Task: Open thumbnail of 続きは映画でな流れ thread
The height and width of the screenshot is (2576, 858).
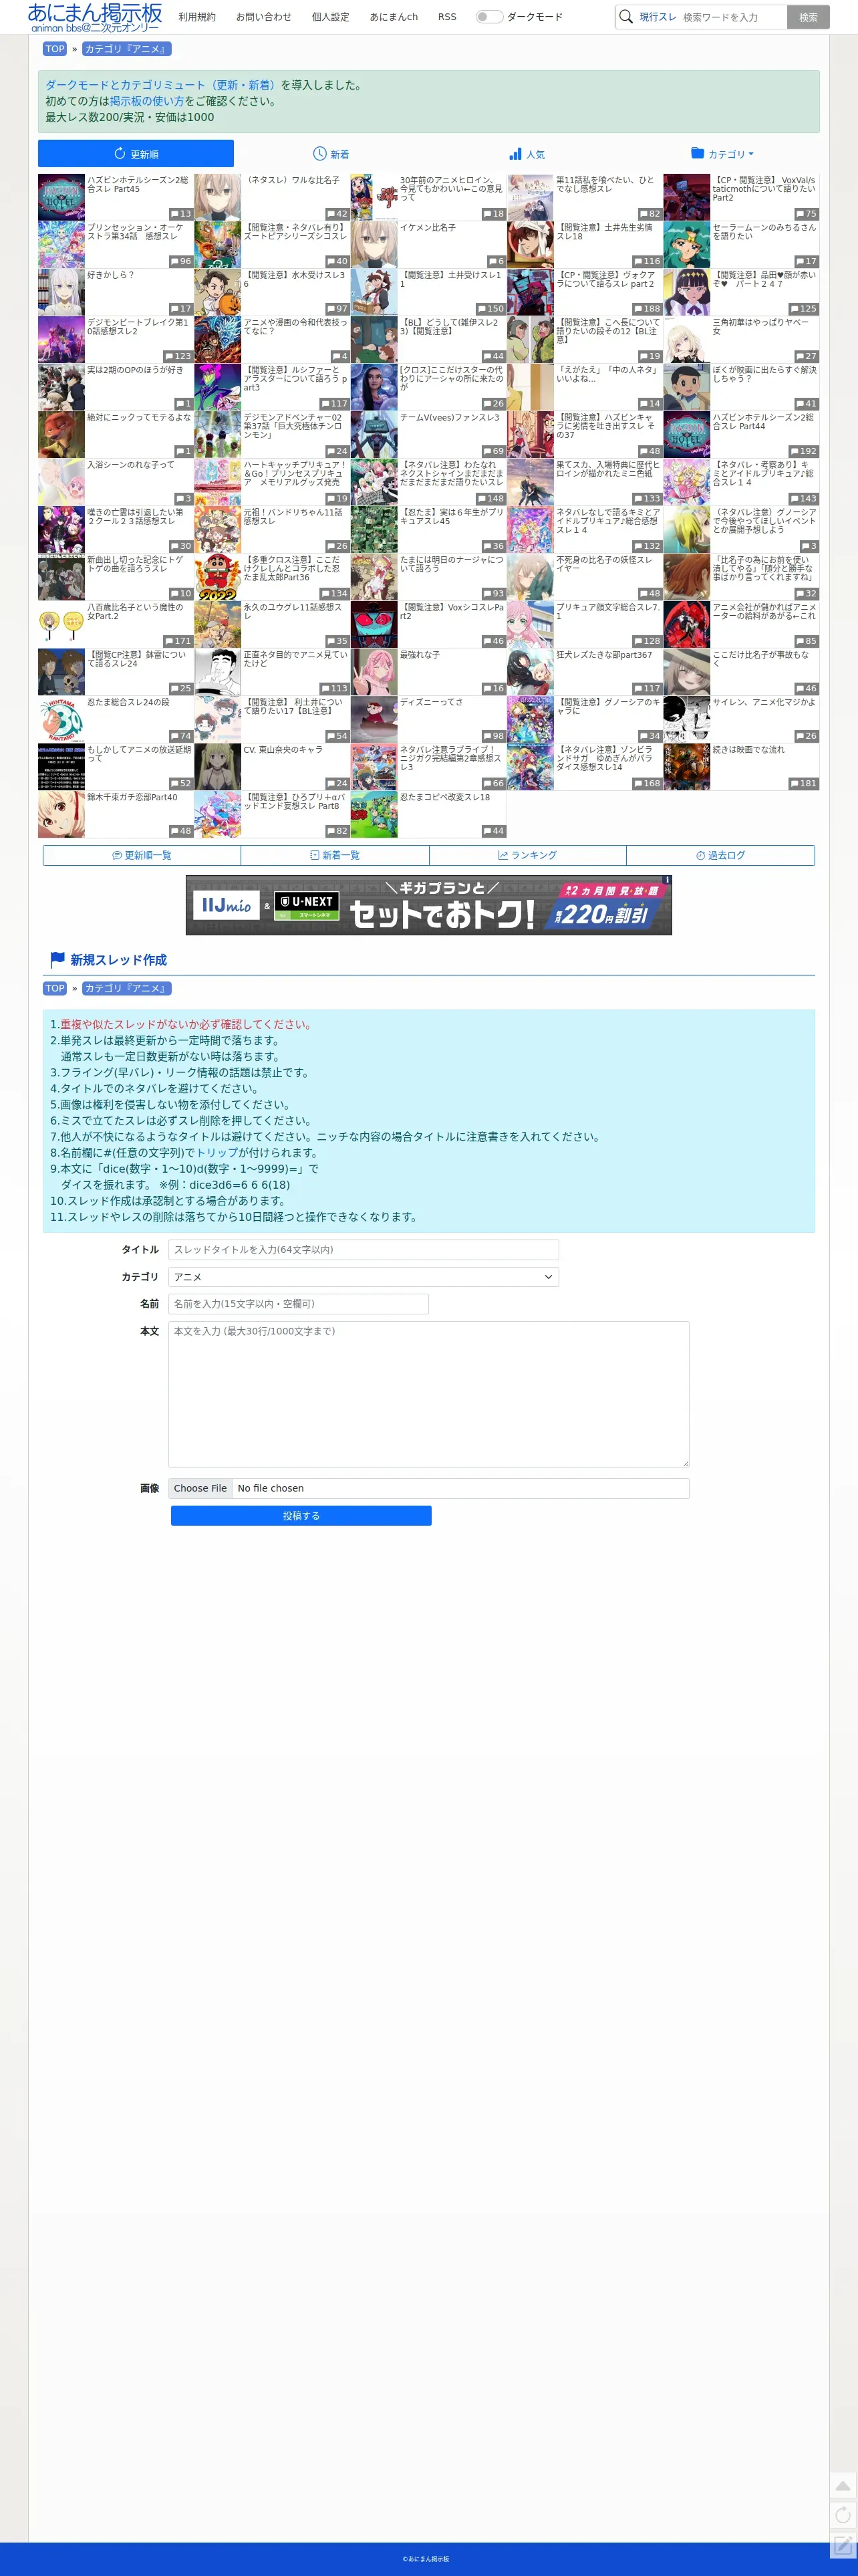Action: 687,766
